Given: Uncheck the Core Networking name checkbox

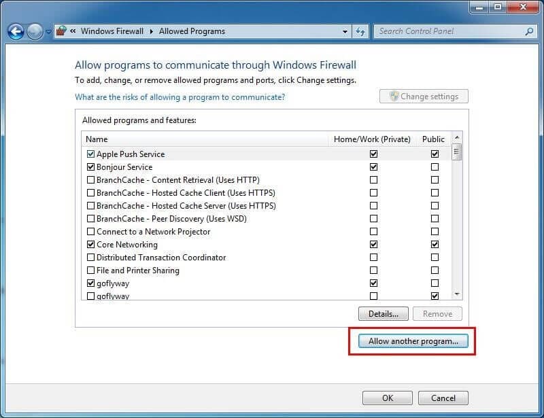Looking at the screenshot, I should coord(90,244).
